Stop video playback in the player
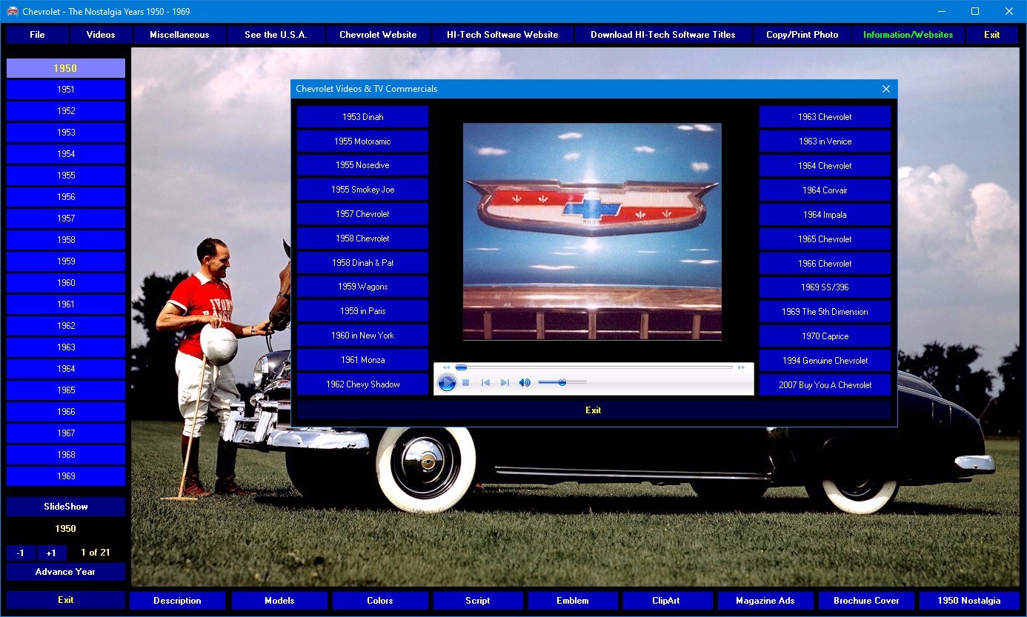Screen dimensions: 1027x617 pyautogui.click(x=466, y=382)
